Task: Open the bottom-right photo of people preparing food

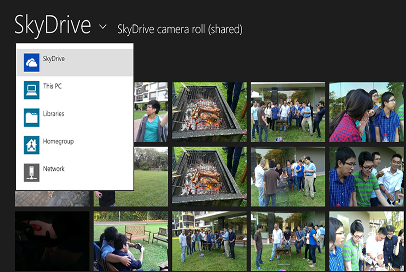Action: click(366, 241)
